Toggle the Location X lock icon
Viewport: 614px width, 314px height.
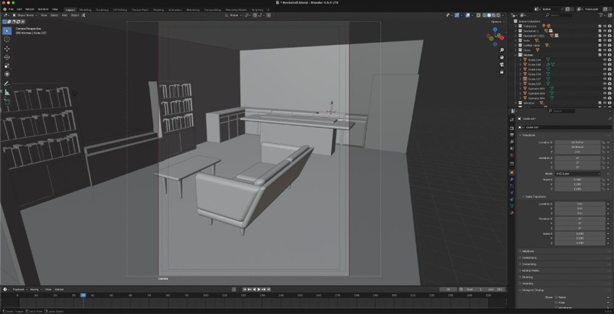[x=604, y=143]
